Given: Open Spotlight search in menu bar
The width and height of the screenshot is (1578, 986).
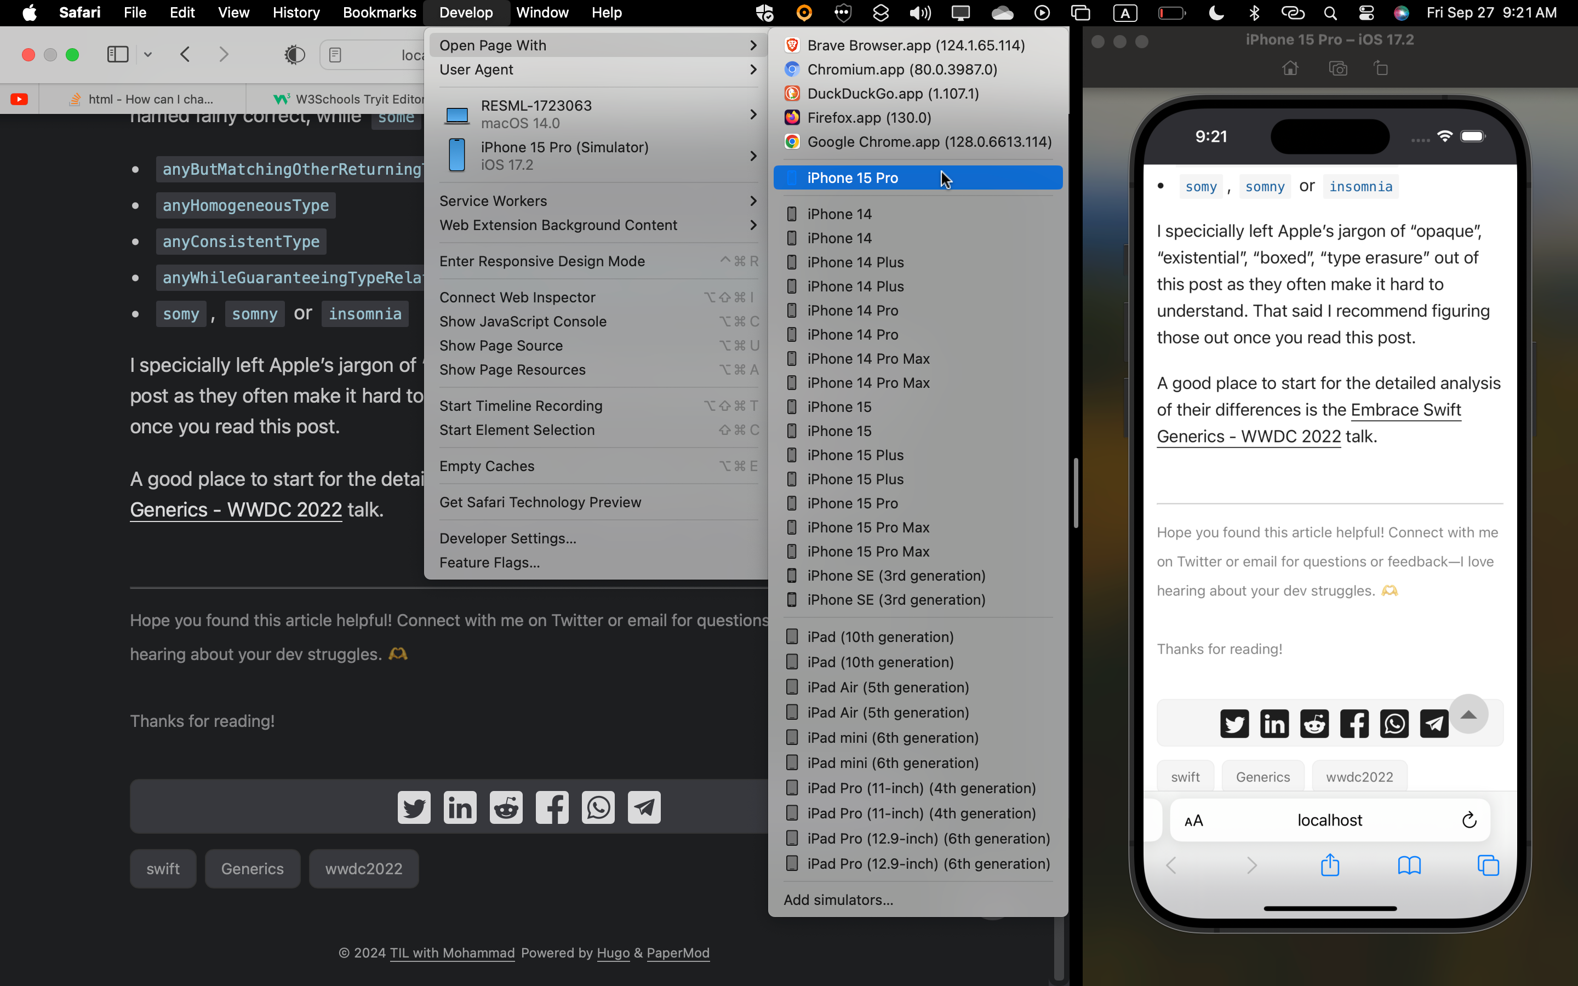Looking at the screenshot, I should 1330,13.
